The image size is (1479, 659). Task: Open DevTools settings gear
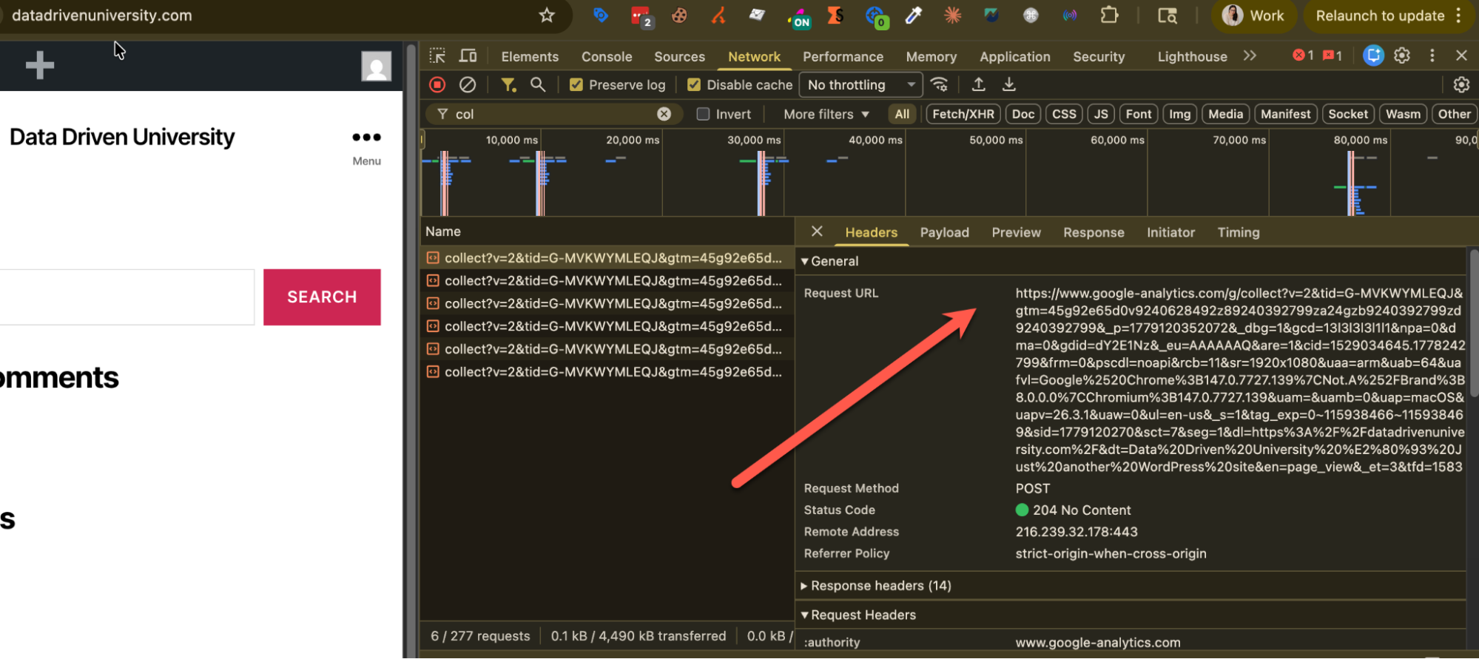coord(1402,55)
